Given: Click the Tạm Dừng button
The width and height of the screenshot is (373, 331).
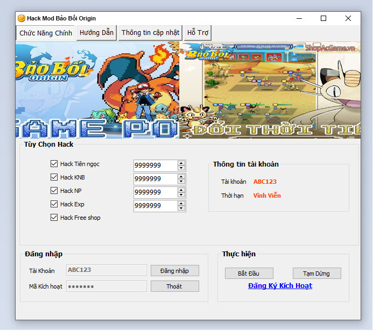Looking at the screenshot, I should click(x=317, y=274).
